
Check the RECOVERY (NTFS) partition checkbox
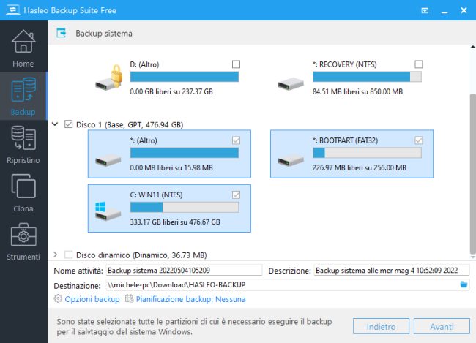(419, 64)
